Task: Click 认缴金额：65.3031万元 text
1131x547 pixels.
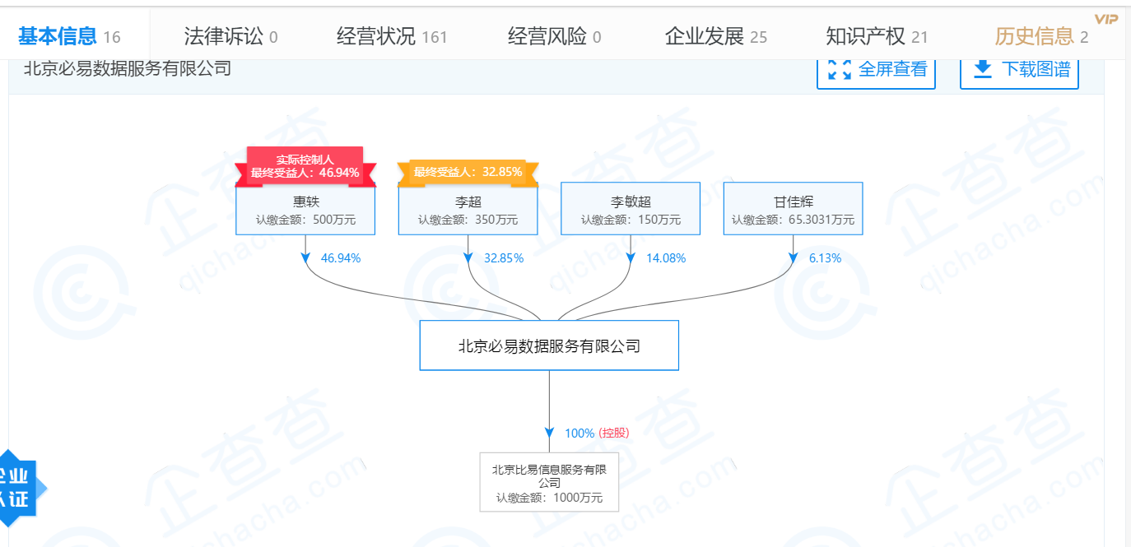Action: (x=794, y=220)
